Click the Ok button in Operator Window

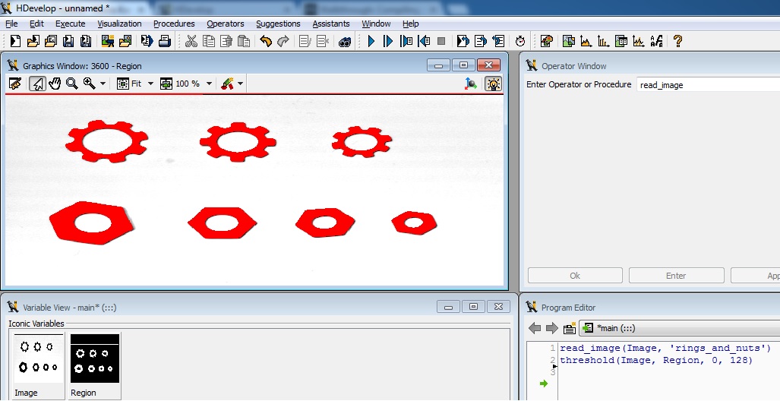(575, 276)
